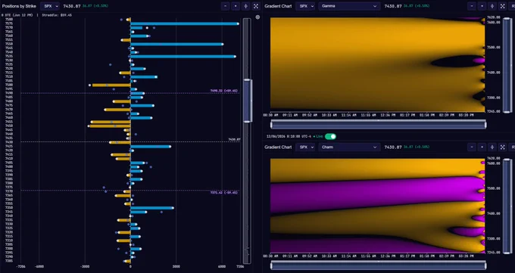Expand the Charm gradient chart to fullscreen
The width and height of the screenshot is (515, 273).
coord(503,147)
